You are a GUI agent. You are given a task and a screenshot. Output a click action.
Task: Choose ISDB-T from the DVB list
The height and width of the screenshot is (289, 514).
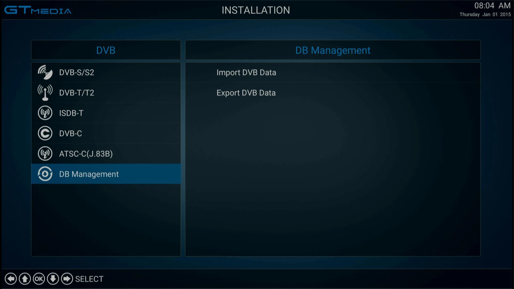pos(106,113)
